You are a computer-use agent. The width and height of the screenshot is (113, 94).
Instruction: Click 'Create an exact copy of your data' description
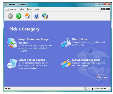35,48
